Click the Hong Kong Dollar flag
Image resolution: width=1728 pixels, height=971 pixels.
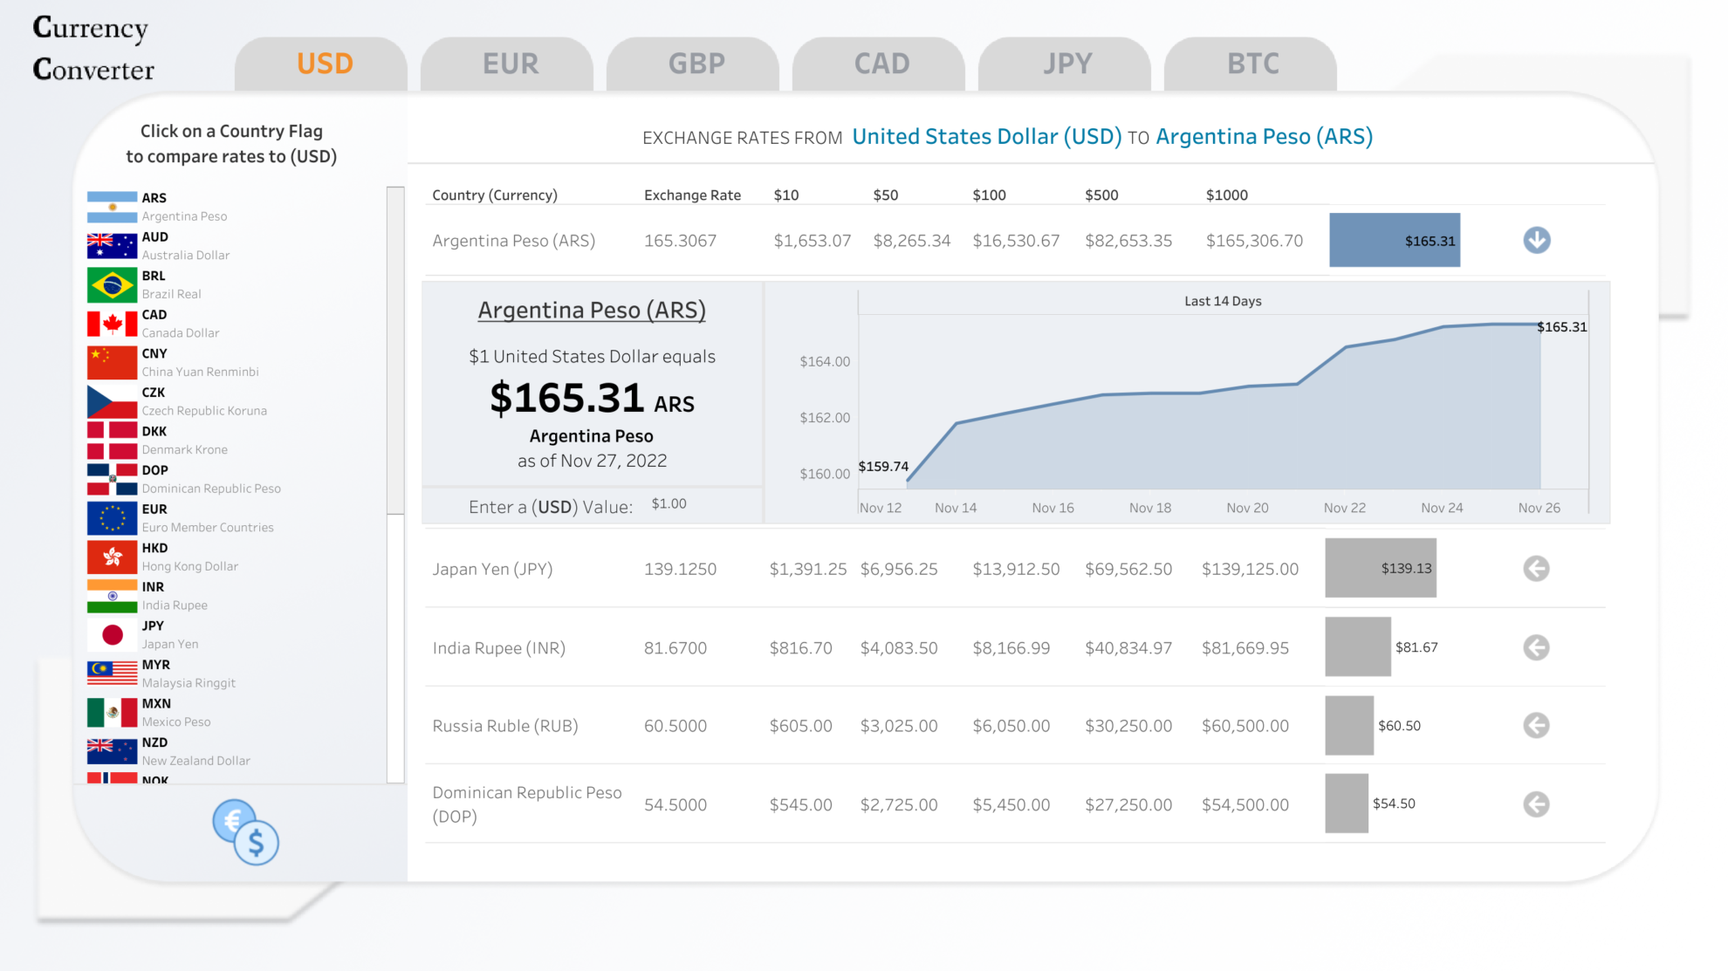pyautogui.click(x=111, y=557)
